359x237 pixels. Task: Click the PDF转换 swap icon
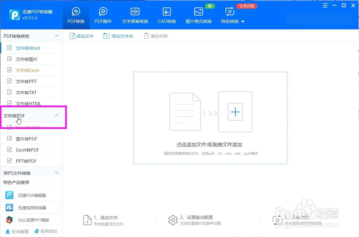tap(76, 11)
